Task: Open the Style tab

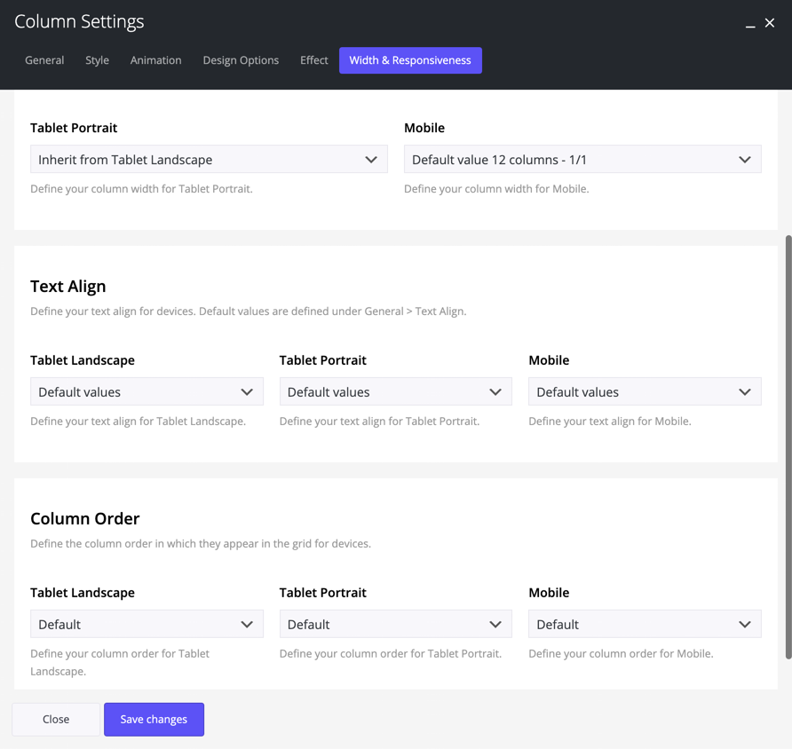Action: [97, 60]
